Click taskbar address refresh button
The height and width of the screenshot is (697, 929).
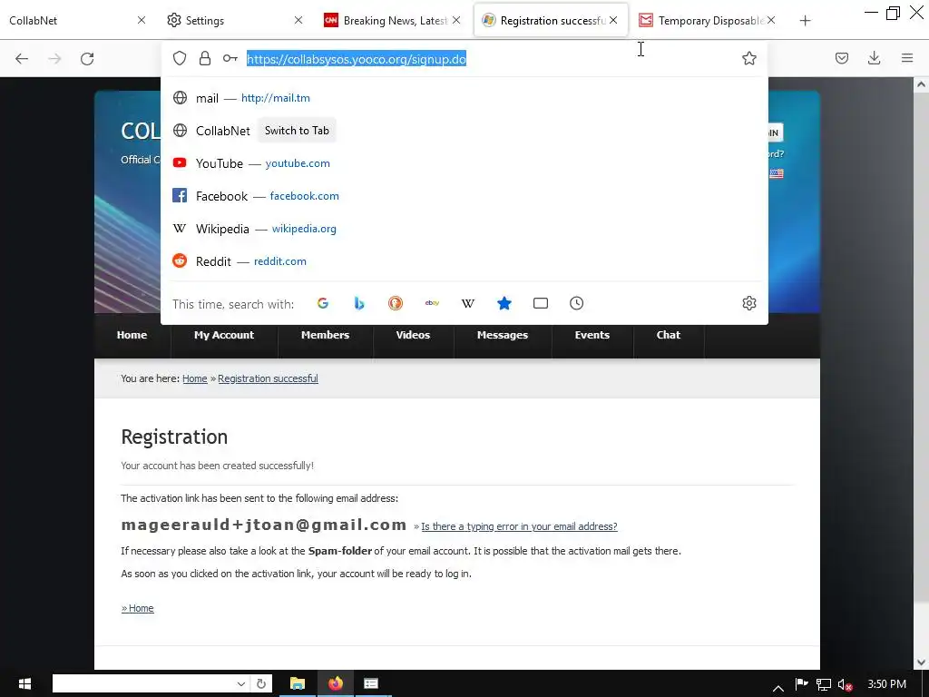click(x=261, y=684)
